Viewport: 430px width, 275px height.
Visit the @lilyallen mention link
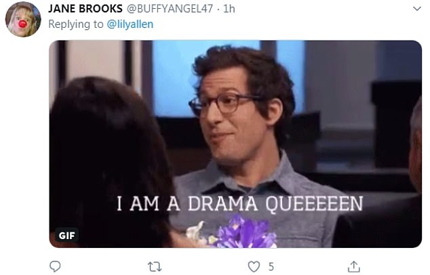pyautogui.click(x=130, y=24)
